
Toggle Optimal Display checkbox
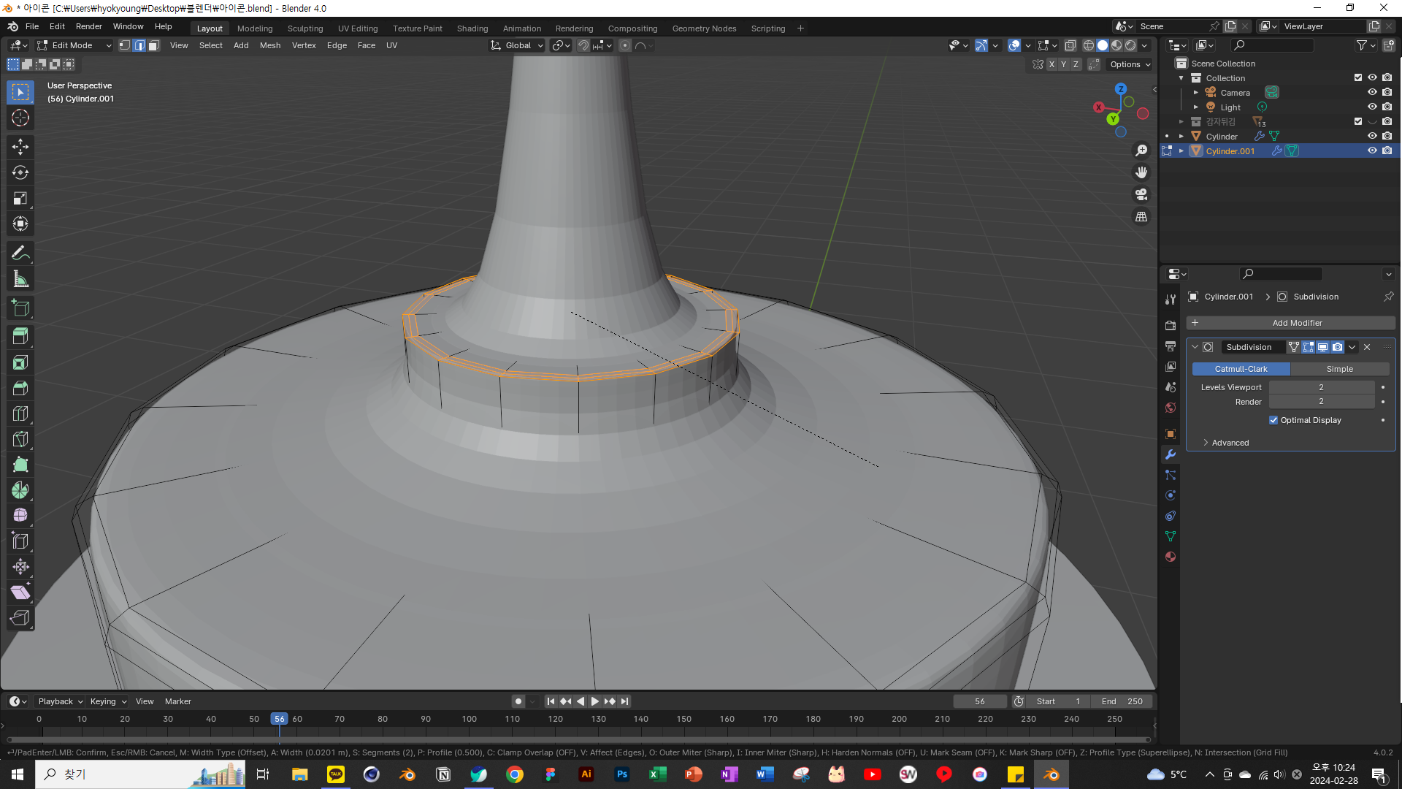pos(1273,420)
